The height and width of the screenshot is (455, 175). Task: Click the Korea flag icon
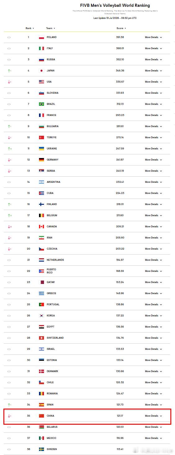click(42, 315)
